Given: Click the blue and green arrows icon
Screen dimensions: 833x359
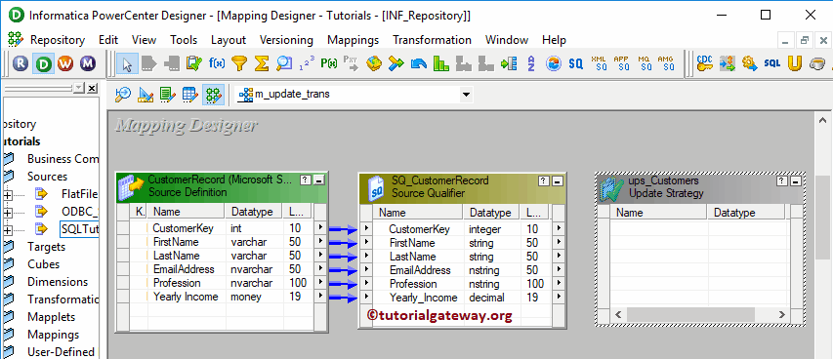Looking at the screenshot, I should pos(728,63).
